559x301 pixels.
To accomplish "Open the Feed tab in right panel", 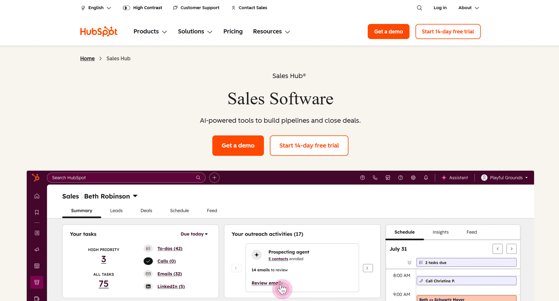I will pyautogui.click(x=472, y=232).
